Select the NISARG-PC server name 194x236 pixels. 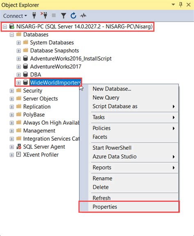pyautogui.click(x=84, y=27)
